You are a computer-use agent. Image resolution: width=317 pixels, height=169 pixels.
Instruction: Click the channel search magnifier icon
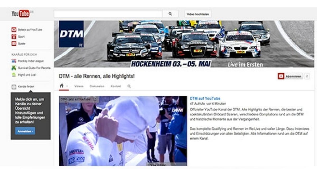[x=129, y=86]
